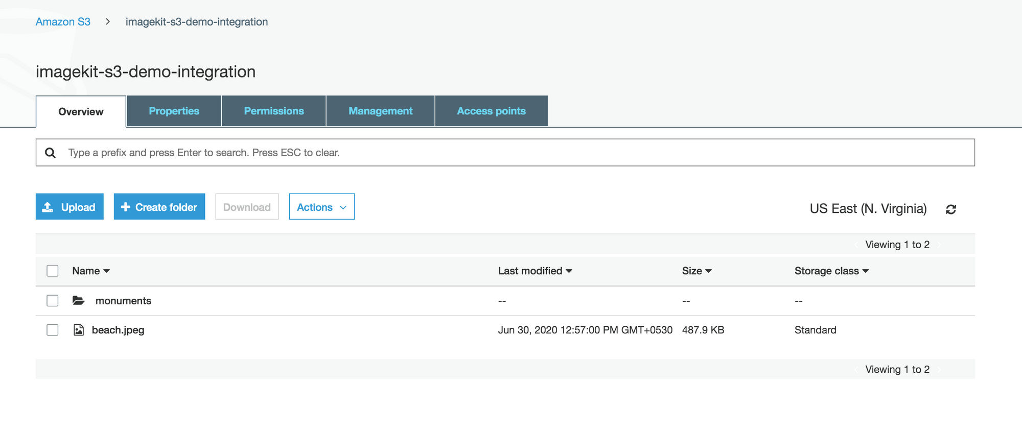This screenshot has height=432, width=1022.
Task: Toggle the select-all checkbox in header
Action: pos(53,271)
